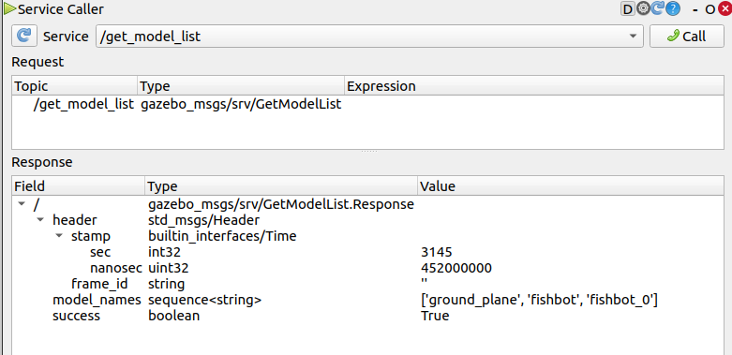
Task: Open the plugin configuration gear
Action: coord(643,8)
